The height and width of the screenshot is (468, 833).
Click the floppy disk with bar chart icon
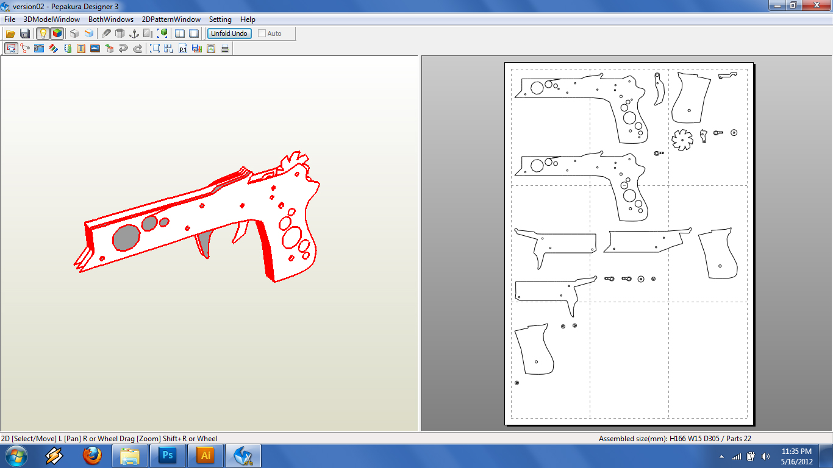[x=197, y=48]
